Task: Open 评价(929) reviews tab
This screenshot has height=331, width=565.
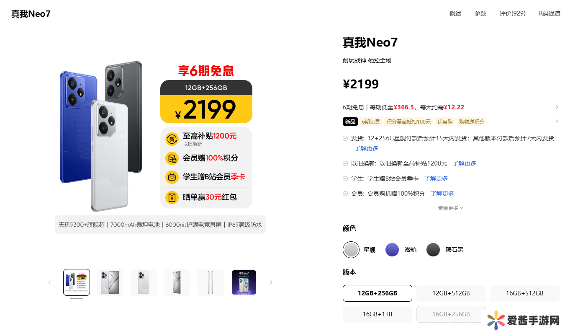Action: pyautogui.click(x=513, y=13)
